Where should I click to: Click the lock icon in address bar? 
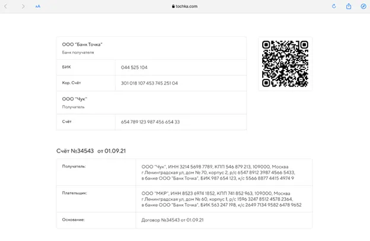173,7
